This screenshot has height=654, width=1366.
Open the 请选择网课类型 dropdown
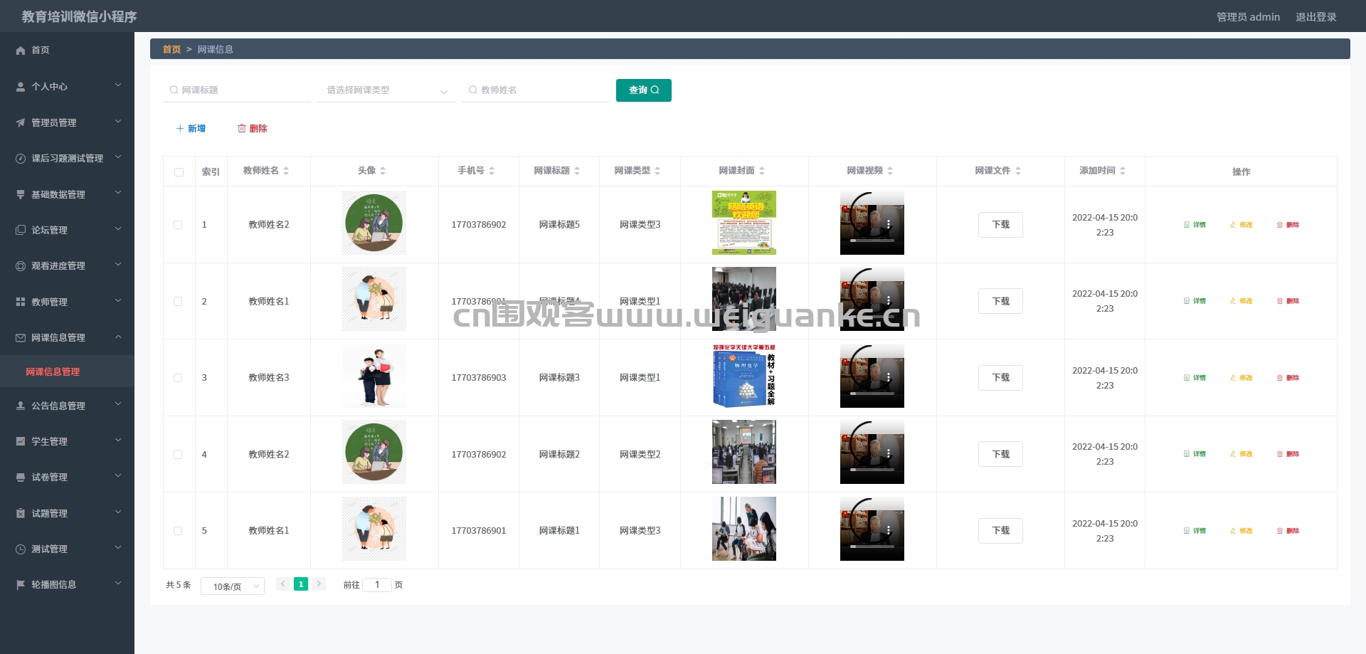(x=386, y=90)
